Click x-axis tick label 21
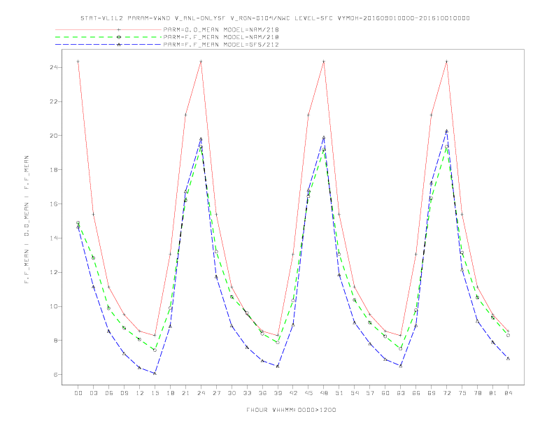 [x=185, y=393]
